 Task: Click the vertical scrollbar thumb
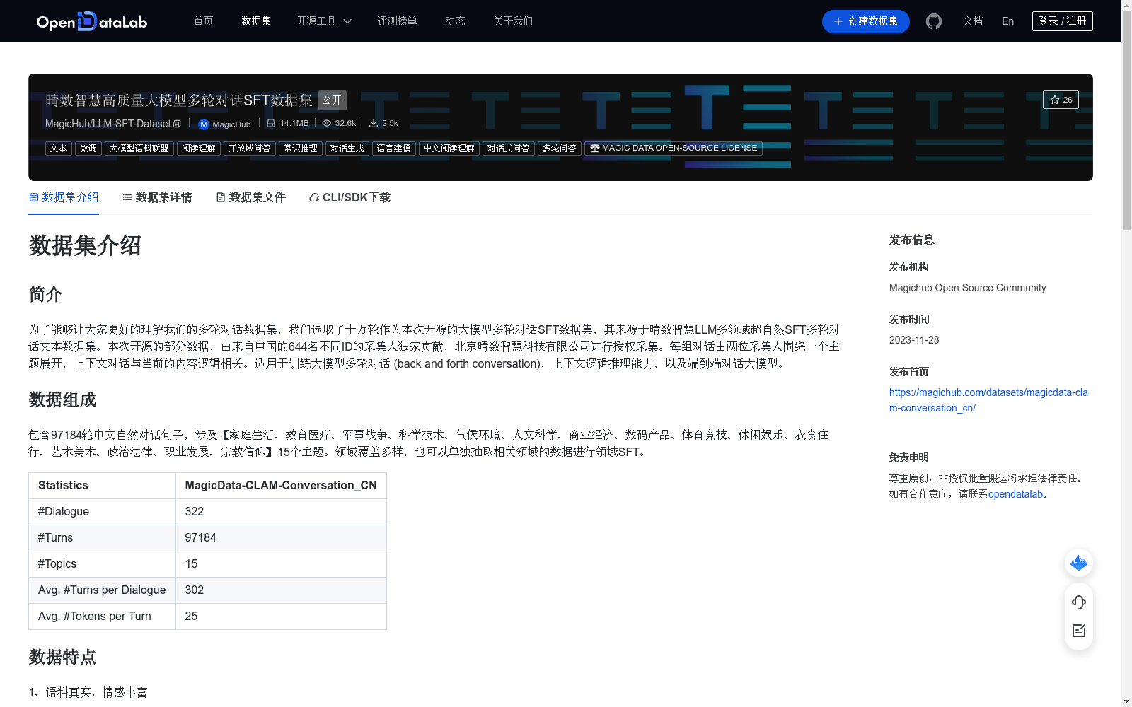(1126, 120)
